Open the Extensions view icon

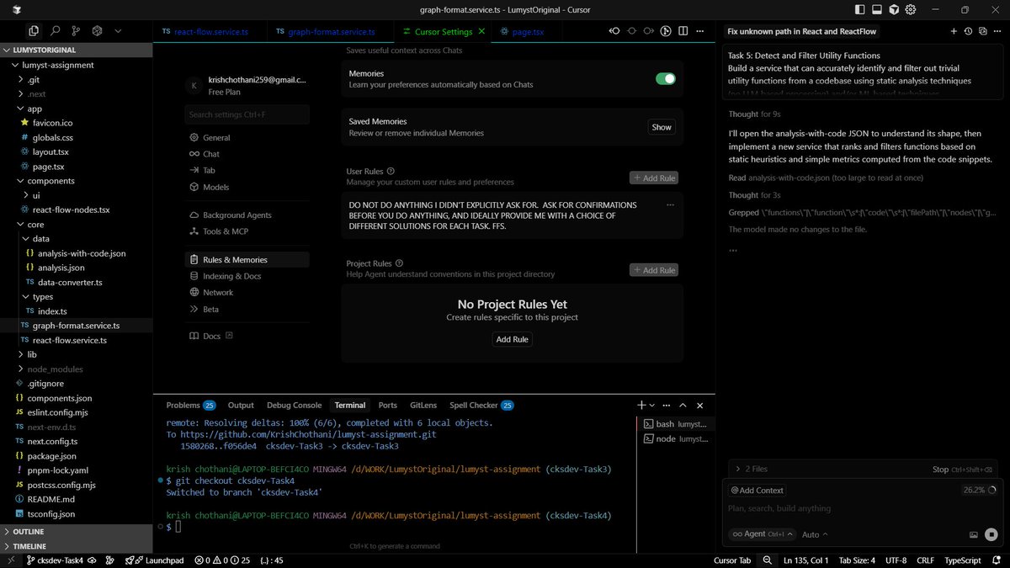[x=97, y=31]
